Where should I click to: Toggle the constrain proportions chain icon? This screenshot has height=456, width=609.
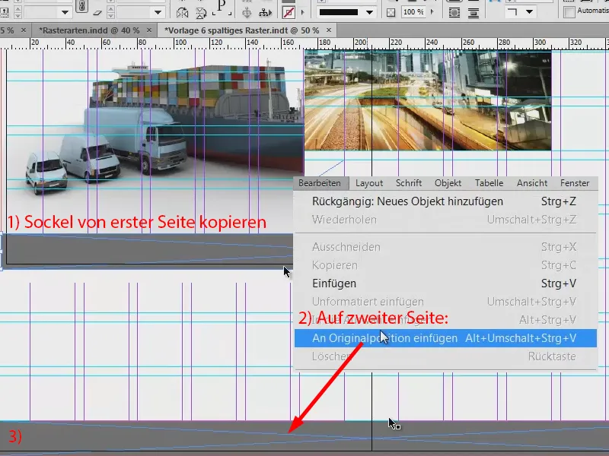click(81, 7)
